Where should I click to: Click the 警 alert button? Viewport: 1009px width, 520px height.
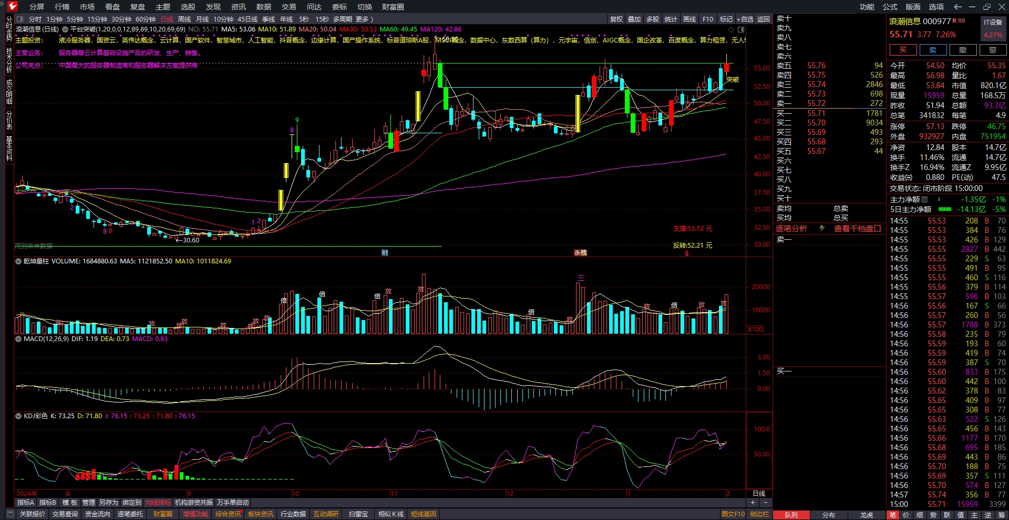point(993,50)
